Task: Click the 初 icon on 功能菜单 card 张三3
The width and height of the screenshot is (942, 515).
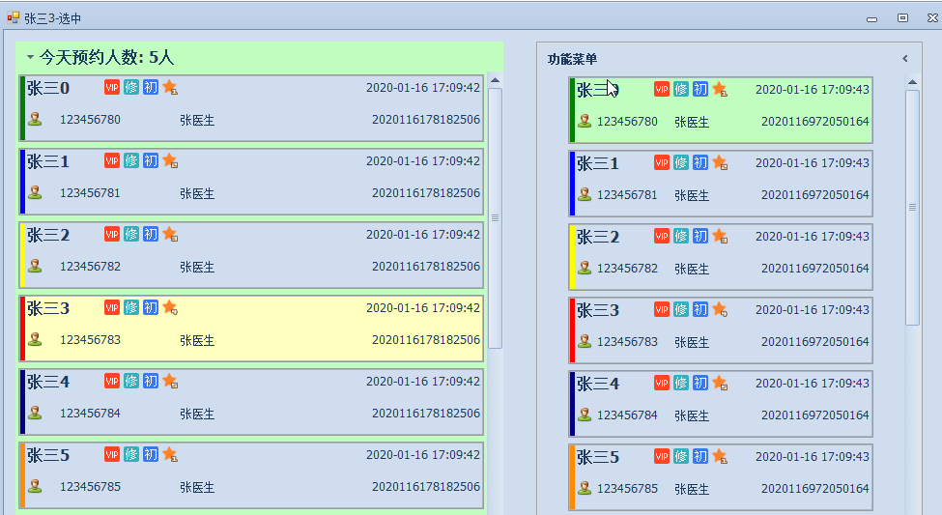Action: click(x=699, y=309)
